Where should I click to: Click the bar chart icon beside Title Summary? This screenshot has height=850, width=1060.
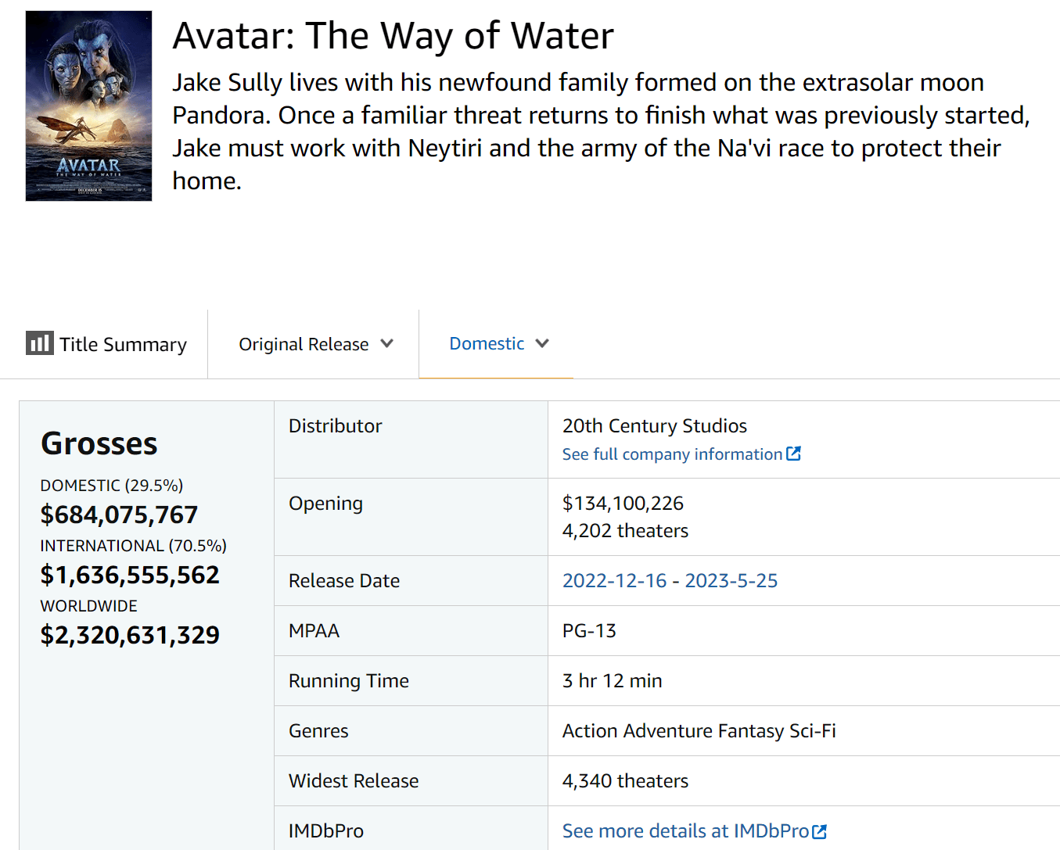click(39, 343)
